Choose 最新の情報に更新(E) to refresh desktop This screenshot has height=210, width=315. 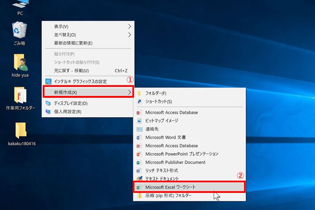(x=88, y=43)
